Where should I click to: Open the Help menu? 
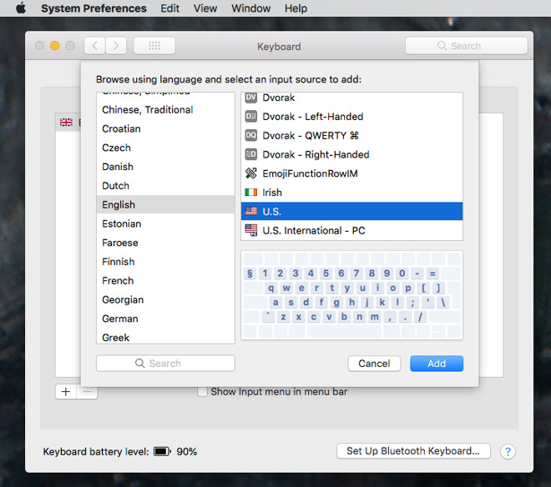(x=296, y=8)
